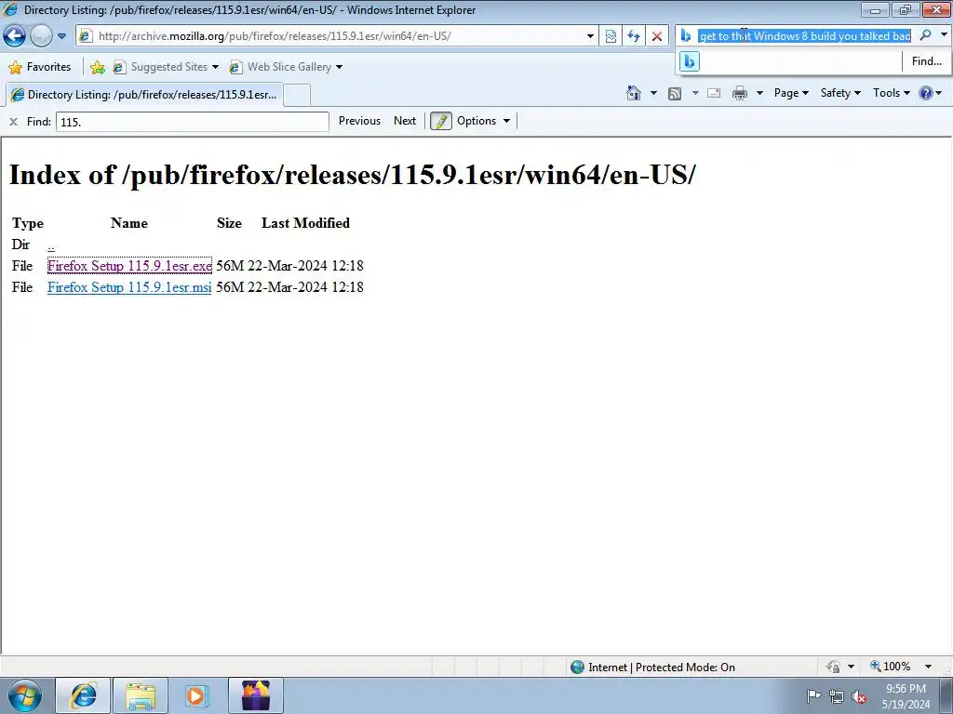Open the recent pages dropdown arrow

pos(61,36)
